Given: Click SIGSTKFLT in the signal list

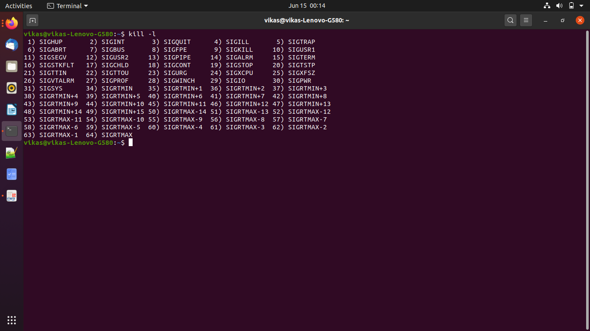Looking at the screenshot, I should [57, 65].
